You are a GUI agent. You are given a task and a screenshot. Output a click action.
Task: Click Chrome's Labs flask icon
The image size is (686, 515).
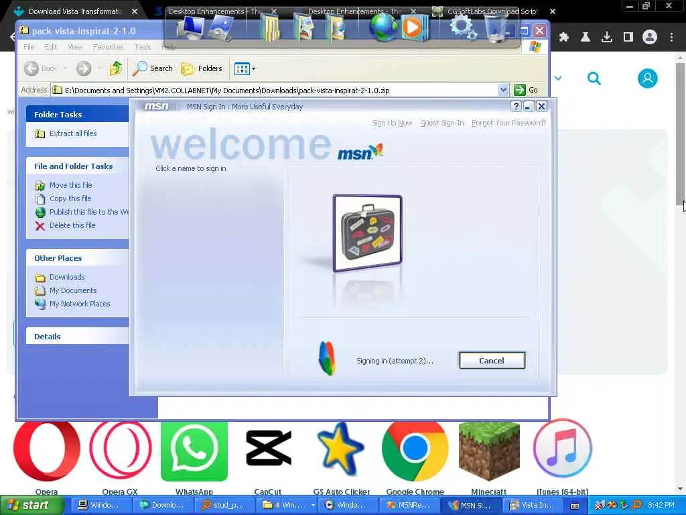coord(586,38)
